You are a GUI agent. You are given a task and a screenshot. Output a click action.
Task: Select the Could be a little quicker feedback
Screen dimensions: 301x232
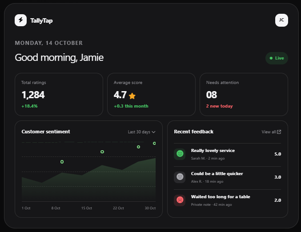click(x=228, y=177)
